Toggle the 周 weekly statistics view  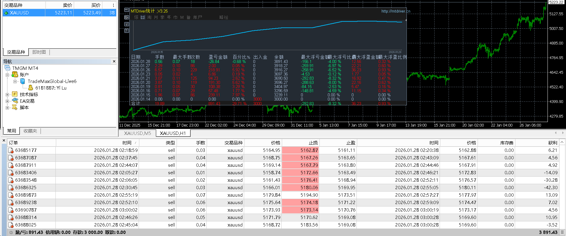click(149, 17)
